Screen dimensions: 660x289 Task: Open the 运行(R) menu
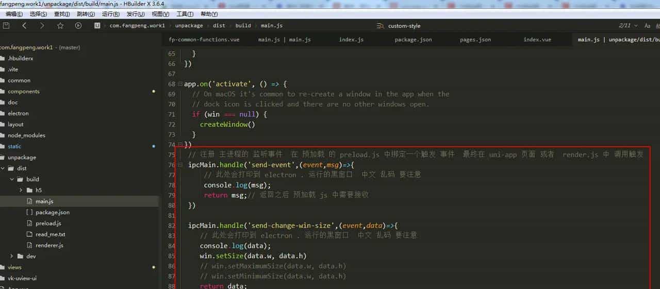[111, 14]
